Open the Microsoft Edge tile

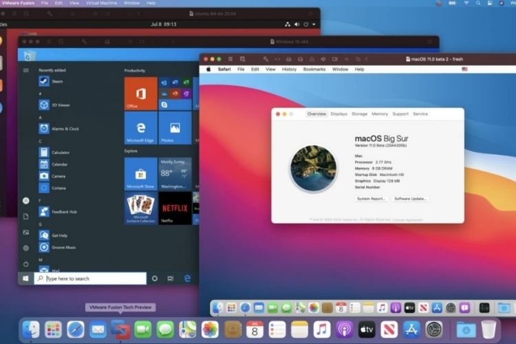point(141,128)
